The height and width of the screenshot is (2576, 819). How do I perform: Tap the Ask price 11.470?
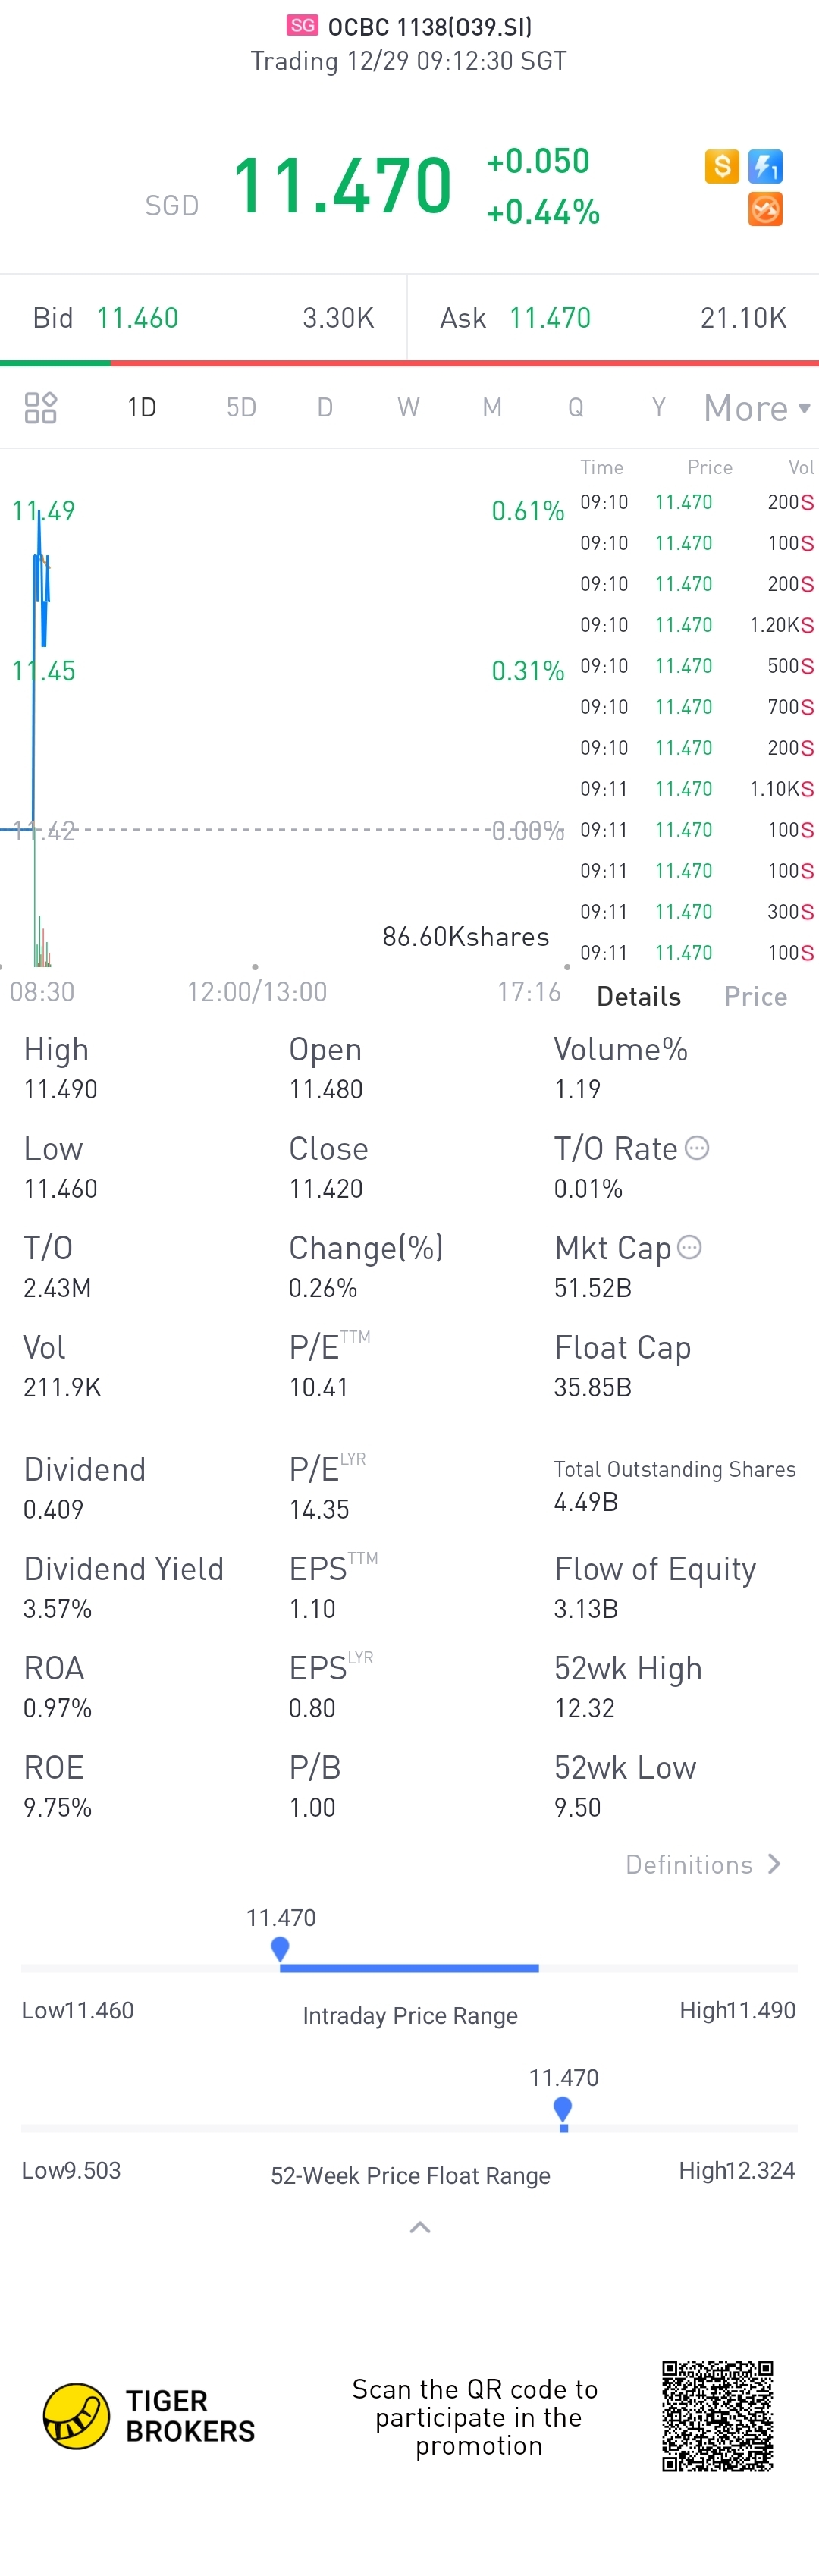[550, 318]
